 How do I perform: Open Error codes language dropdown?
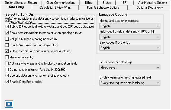tap(130, 48)
